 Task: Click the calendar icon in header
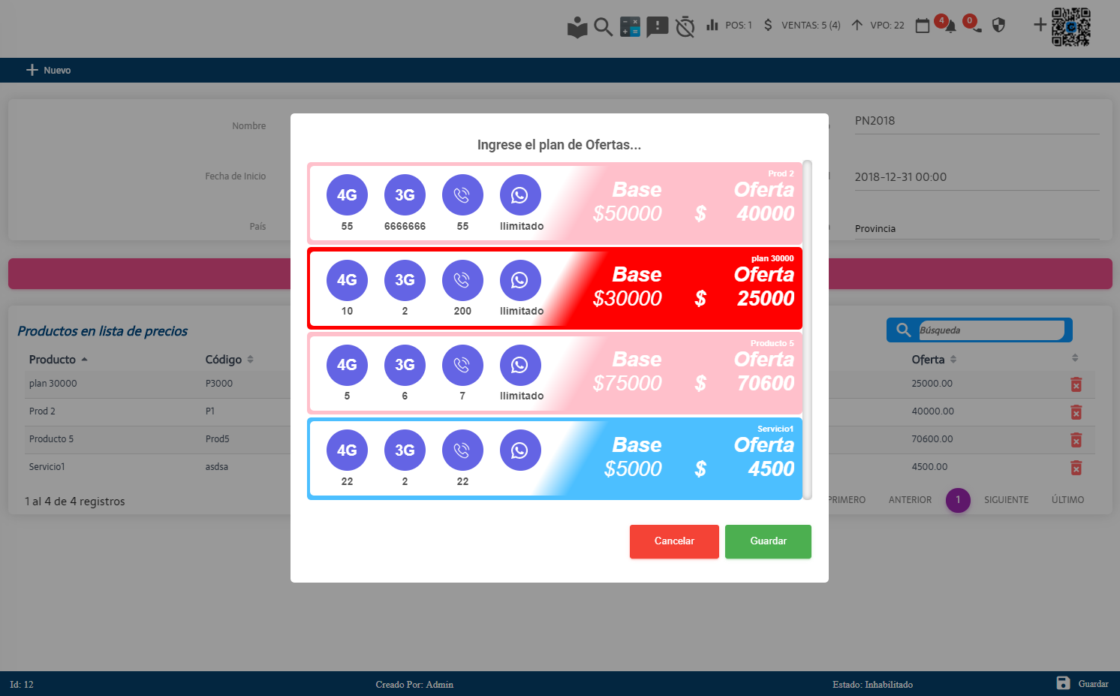click(923, 26)
